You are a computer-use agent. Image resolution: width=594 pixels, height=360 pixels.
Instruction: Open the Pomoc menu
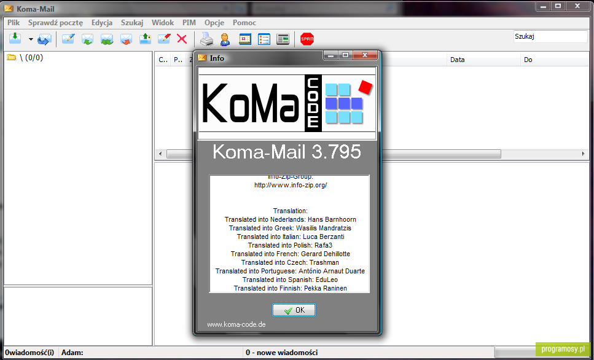[x=244, y=23]
